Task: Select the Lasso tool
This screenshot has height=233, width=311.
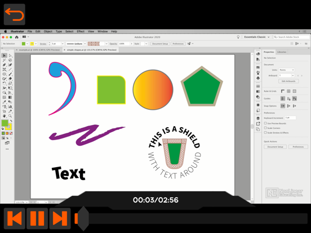Action: [x=10, y=60]
